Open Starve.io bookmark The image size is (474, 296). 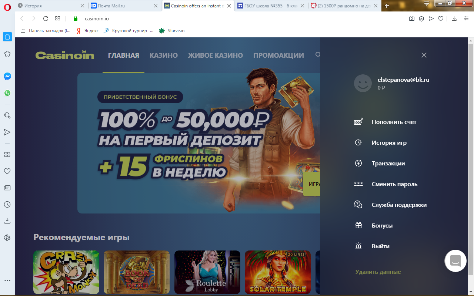click(x=172, y=31)
